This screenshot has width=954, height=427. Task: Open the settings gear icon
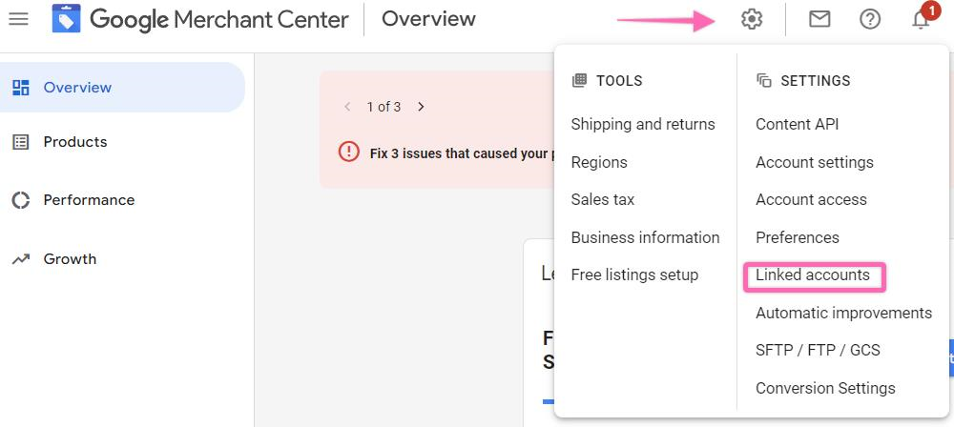coord(752,19)
